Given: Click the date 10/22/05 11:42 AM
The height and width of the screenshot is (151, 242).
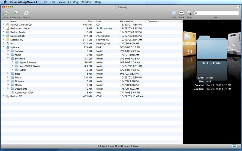Looking at the screenshot, I should pyautogui.click(x=132, y=96).
